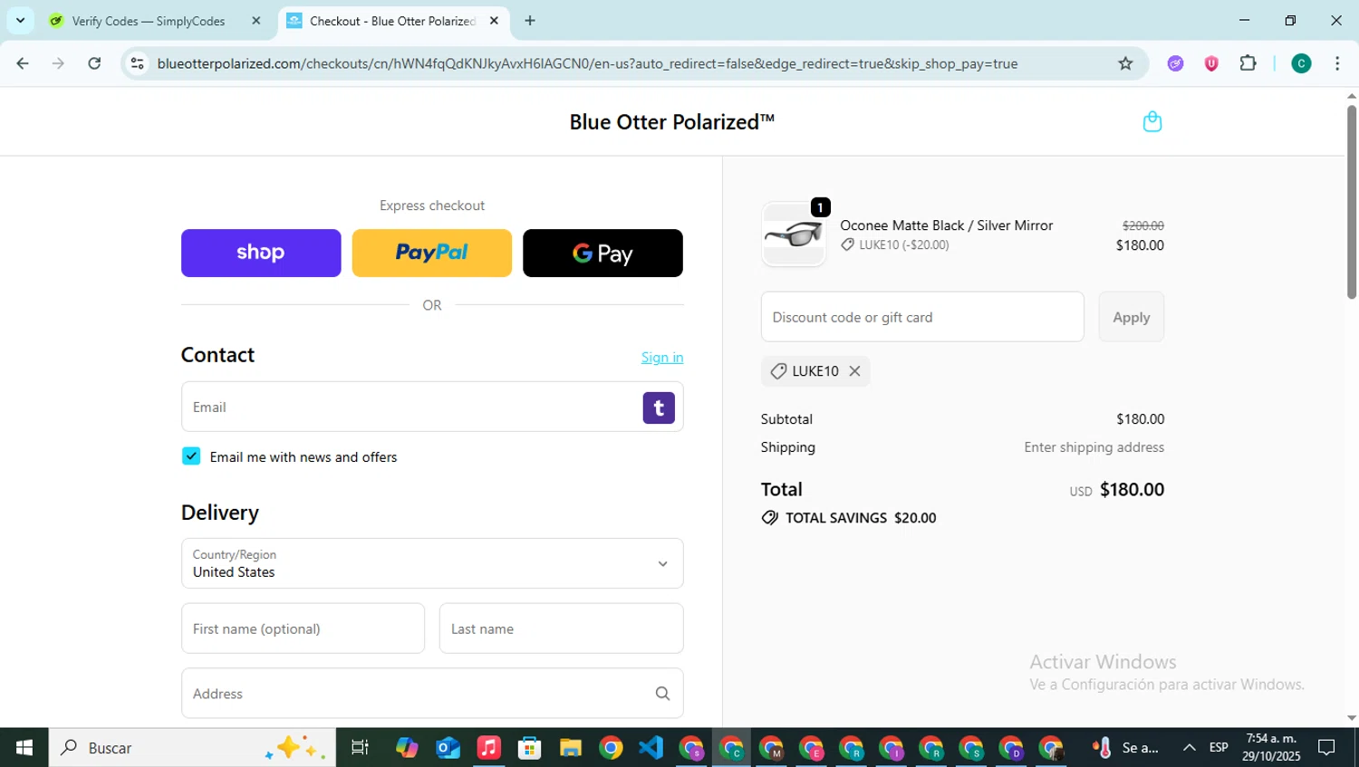1359x767 pixels.
Task: Click the First name (optional) field
Action: [x=303, y=628]
